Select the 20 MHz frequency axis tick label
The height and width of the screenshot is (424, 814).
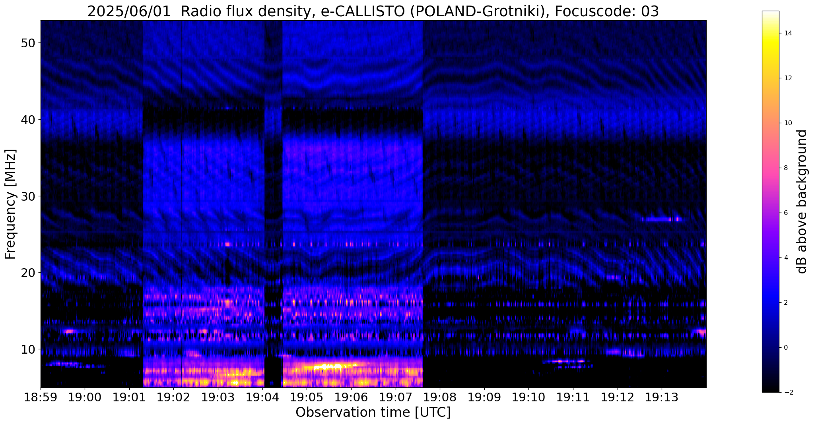tap(28, 273)
